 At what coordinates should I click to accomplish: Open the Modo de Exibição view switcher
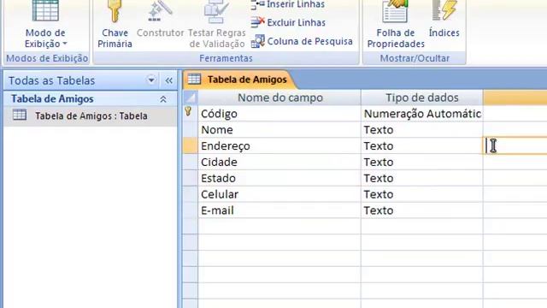tap(45, 25)
